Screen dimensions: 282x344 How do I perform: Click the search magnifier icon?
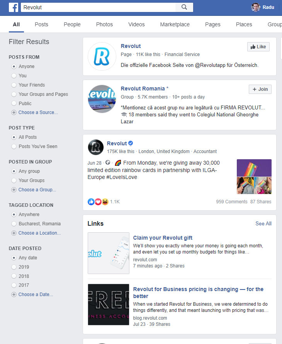point(184,7)
